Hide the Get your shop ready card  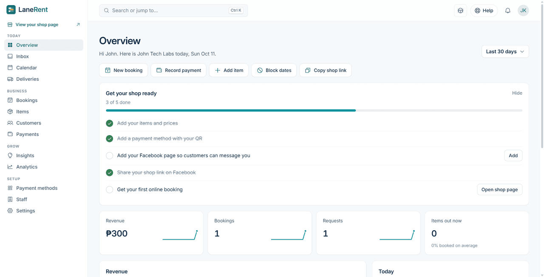click(x=517, y=93)
